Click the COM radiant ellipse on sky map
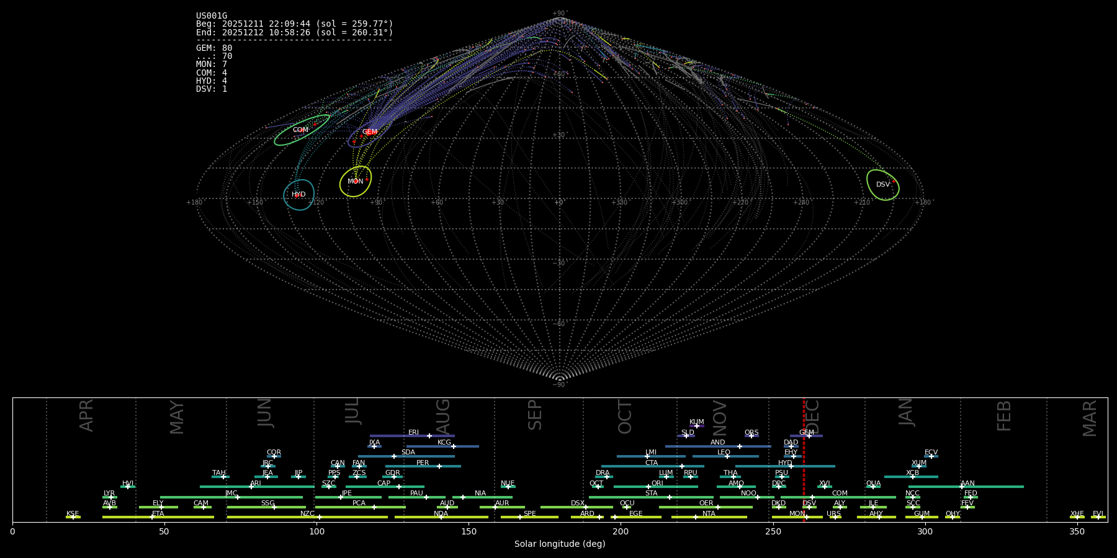This screenshot has height=558, width=1117. (302, 130)
